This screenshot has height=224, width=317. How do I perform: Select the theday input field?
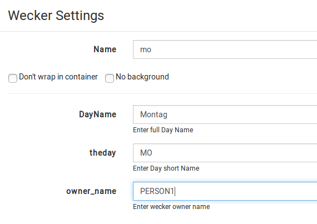225,153
